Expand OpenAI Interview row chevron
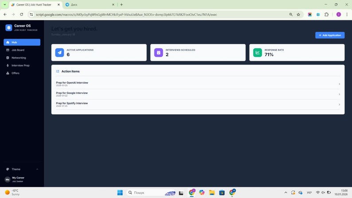Screen dimensions: 352x198 [339, 84]
